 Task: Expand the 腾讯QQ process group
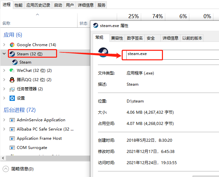coord(4,80)
